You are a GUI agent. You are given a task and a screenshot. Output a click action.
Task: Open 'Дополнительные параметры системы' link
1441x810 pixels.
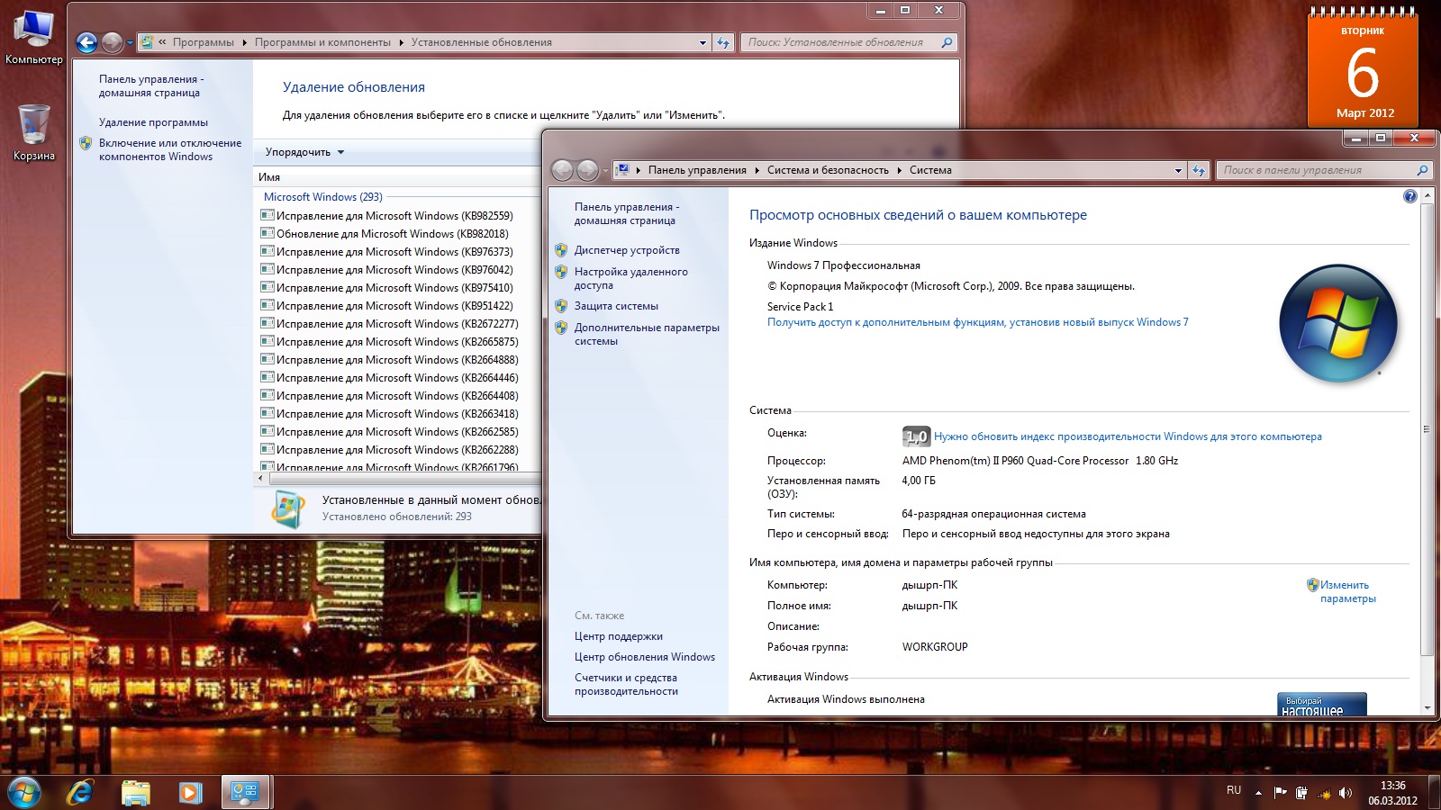click(x=647, y=334)
